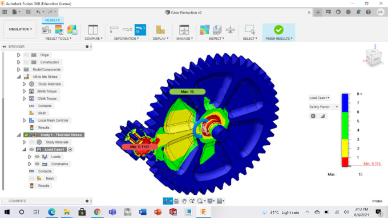This screenshot has height=218, width=388.
Task: Hide the Loads node via eye icon
Action: 37,157
